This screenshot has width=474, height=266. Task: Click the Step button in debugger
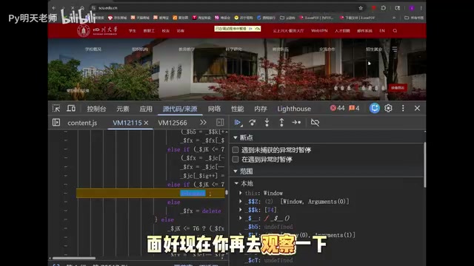point(296,123)
